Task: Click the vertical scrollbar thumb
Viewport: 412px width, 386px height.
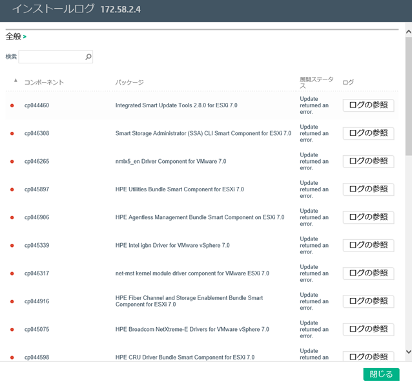Action: [409, 96]
